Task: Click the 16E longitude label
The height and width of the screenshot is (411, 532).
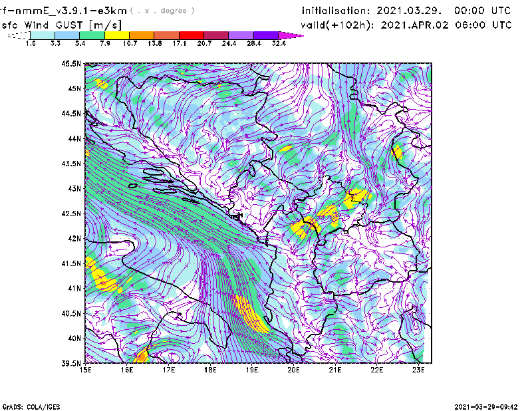Action: point(127,370)
